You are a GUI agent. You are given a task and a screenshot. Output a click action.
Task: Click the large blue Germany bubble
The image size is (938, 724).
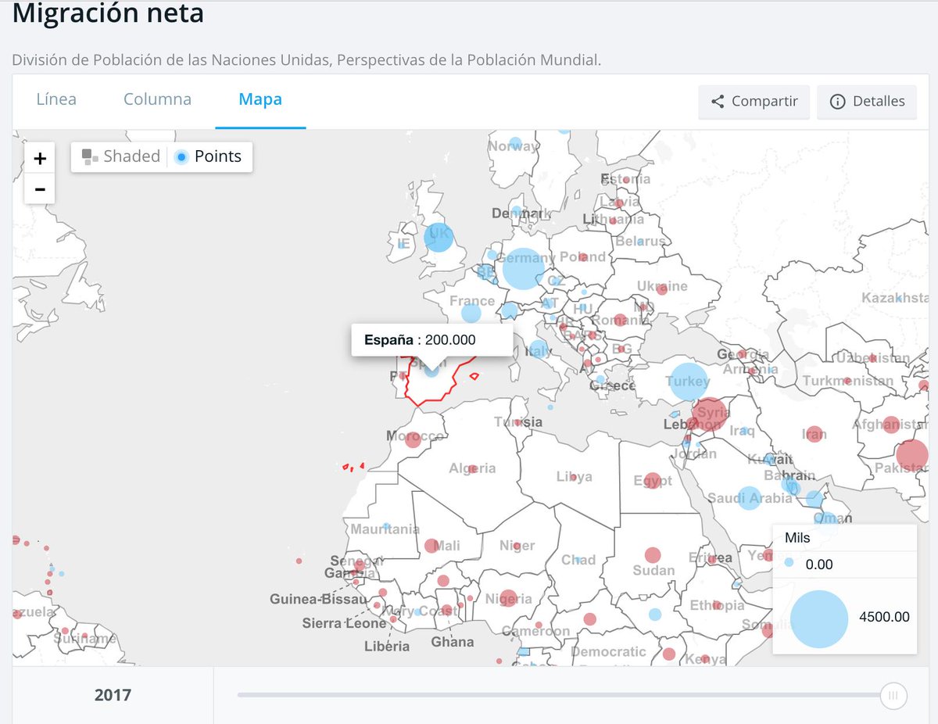(x=523, y=269)
